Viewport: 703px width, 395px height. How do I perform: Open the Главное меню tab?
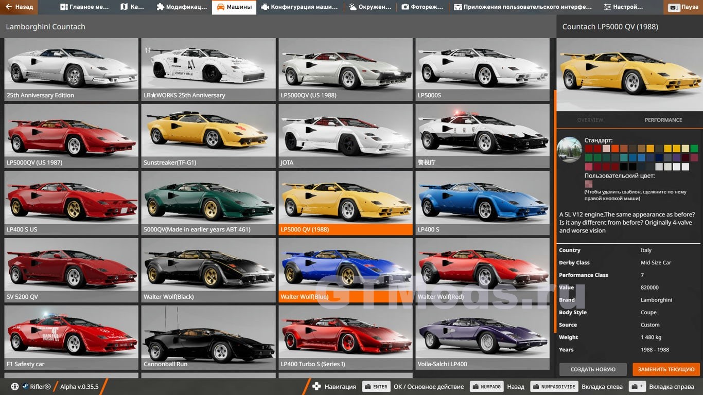pyautogui.click(x=86, y=7)
